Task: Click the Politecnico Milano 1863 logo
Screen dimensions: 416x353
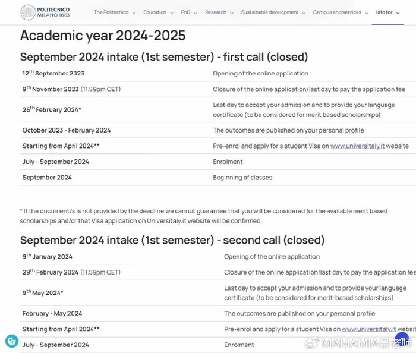Action: (45, 12)
